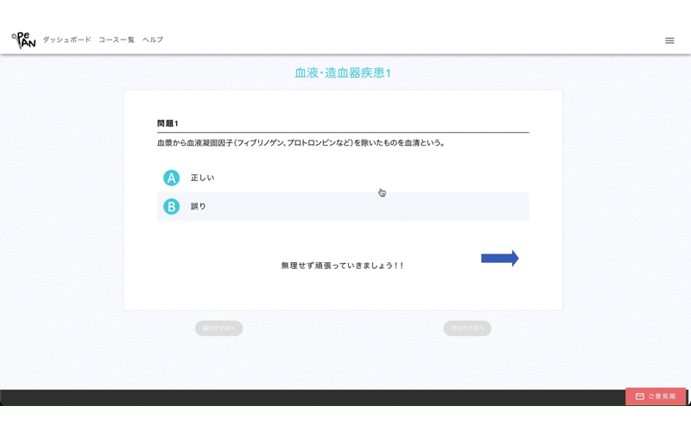691x431 pixels.
Task: Click the 無理せず頑張っていきましょう!! message
Action: (x=342, y=265)
